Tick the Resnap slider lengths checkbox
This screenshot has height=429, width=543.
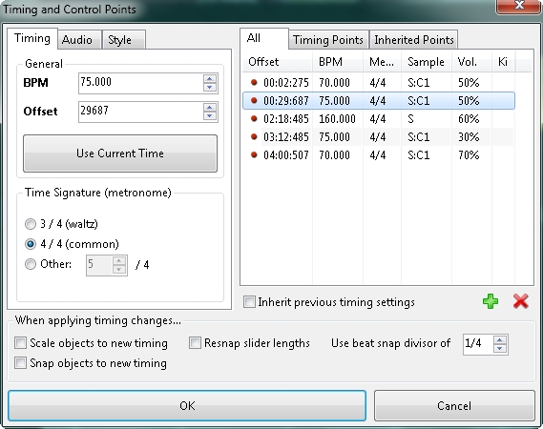195,343
